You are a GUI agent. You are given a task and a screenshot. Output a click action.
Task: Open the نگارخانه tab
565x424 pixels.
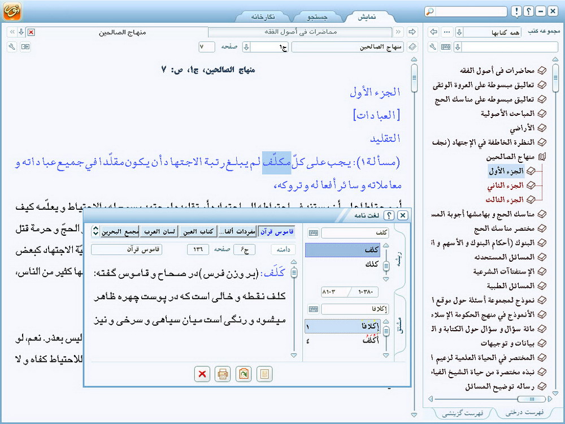tap(263, 17)
